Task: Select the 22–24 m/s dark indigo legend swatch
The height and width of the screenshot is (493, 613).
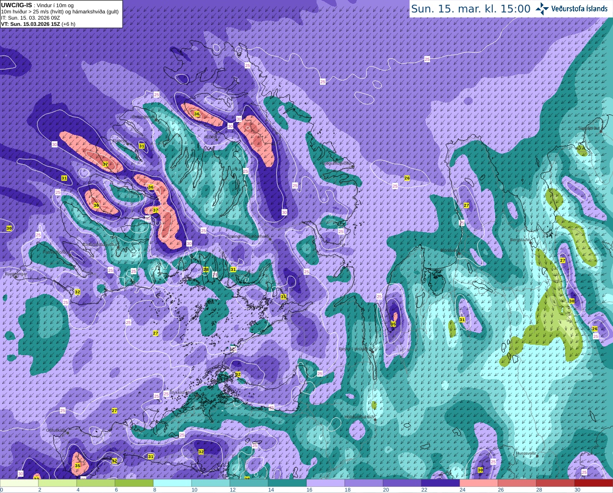Action: (x=441, y=483)
